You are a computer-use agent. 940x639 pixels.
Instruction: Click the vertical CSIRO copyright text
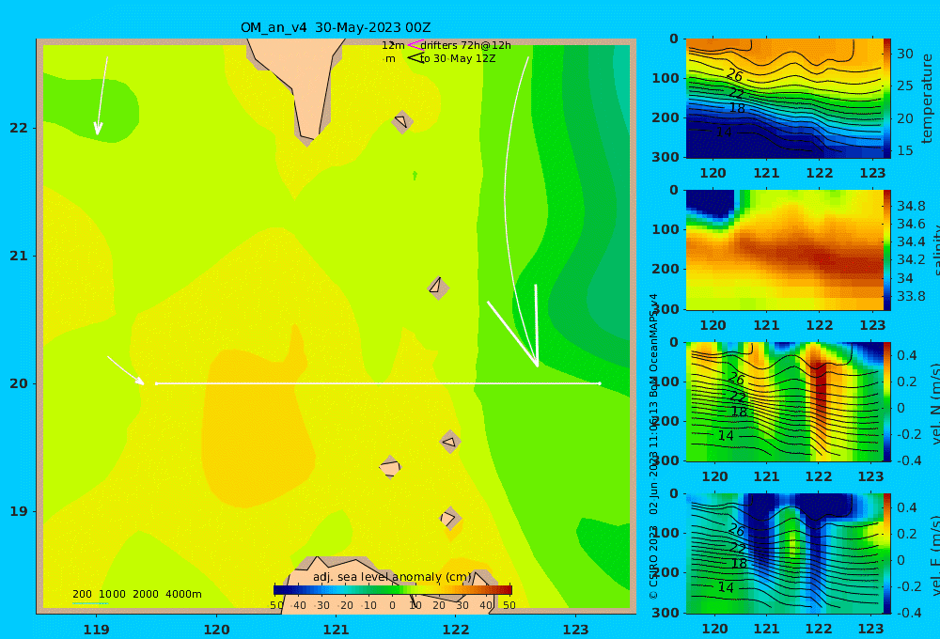tap(654, 446)
